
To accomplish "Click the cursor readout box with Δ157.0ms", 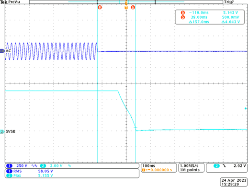I will [210, 17].
